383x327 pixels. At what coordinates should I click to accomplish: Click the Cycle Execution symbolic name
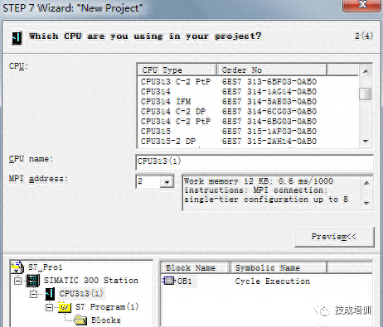[273, 281]
